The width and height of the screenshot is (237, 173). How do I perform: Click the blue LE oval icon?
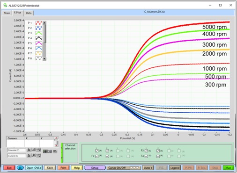pyautogui.click(x=20, y=168)
